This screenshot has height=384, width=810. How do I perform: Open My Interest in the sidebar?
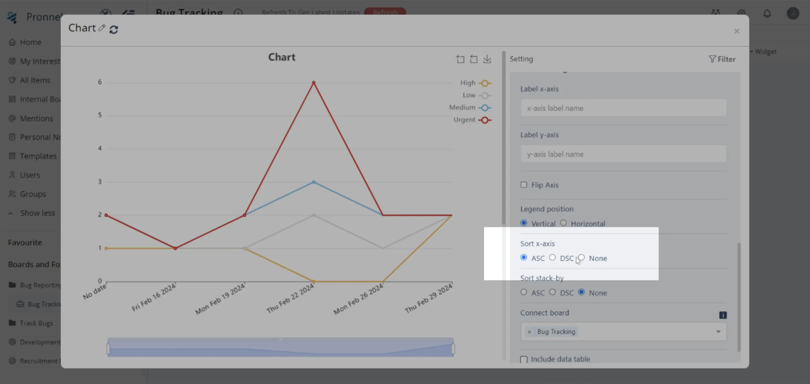[40, 61]
